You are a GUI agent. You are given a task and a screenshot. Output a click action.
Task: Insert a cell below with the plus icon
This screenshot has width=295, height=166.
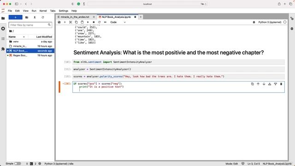point(65,22)
